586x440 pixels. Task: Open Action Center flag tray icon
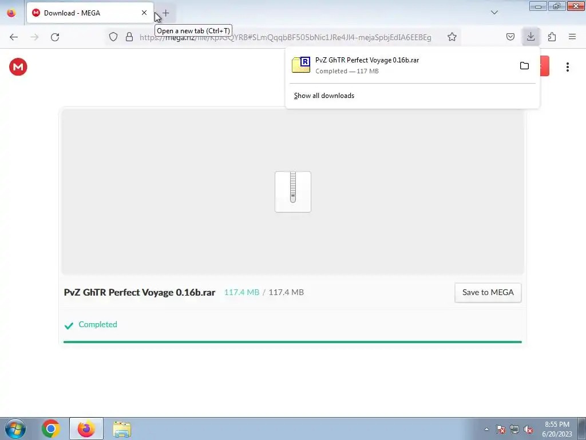coord(501,429)
